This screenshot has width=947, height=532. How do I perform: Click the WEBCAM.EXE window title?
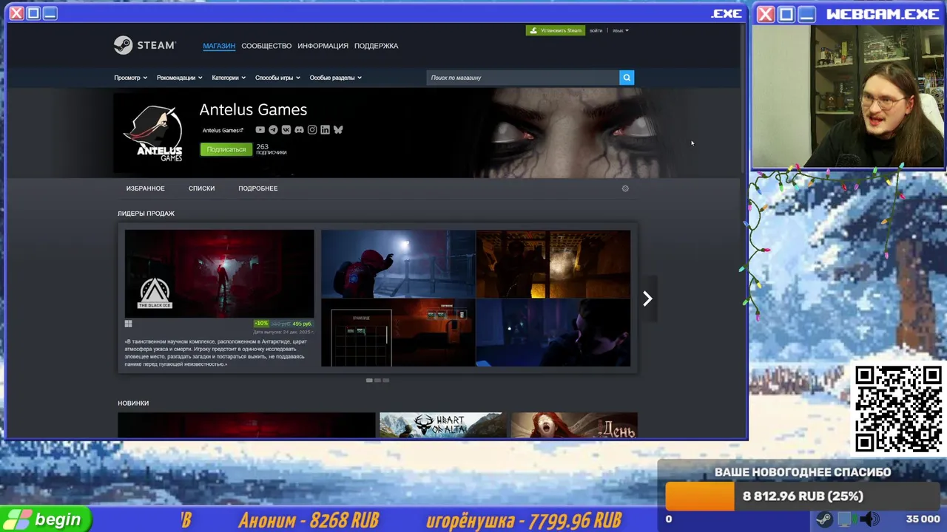883,14
